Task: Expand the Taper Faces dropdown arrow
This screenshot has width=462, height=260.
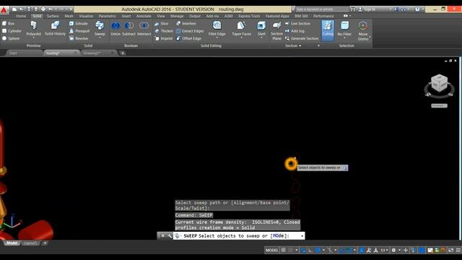Action: (241, 38)
